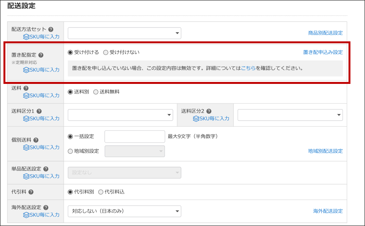Click help icon beside 置き配指定

[41, 55]
